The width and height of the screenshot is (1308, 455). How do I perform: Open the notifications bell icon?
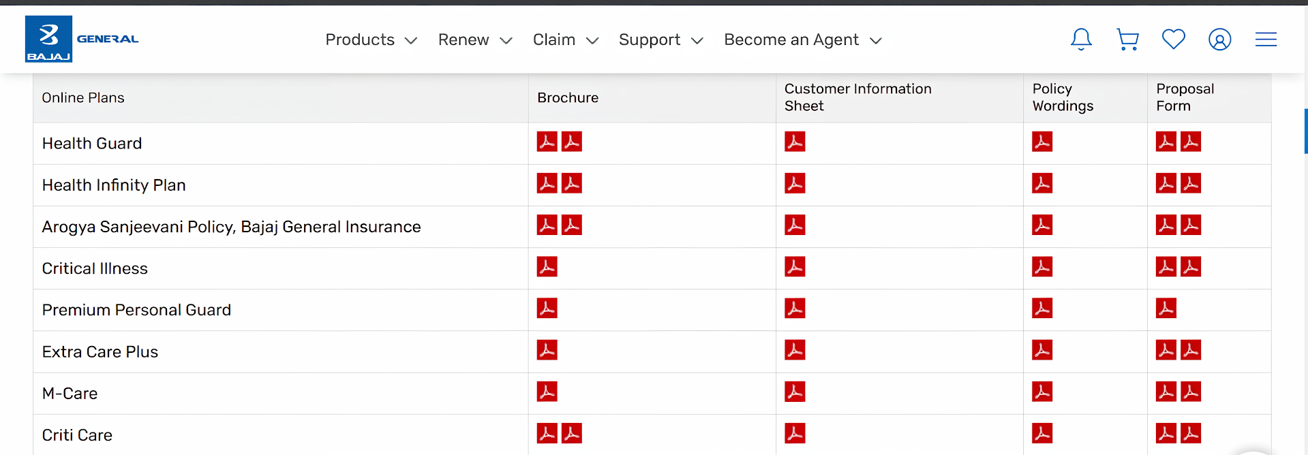point(1081,40)
